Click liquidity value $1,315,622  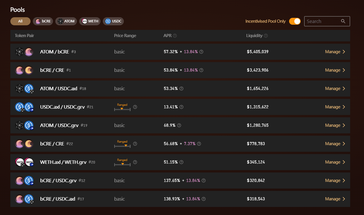tap(258, 107)
